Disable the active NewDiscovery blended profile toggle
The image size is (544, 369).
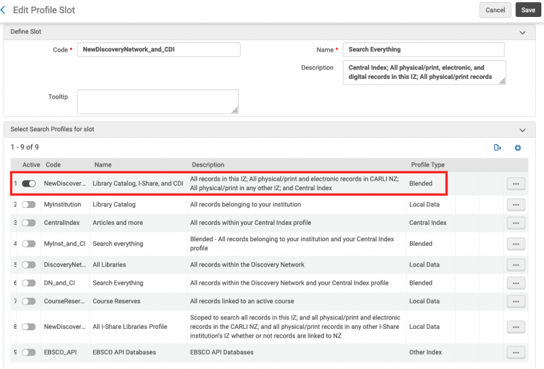pyautogui.click(x=29, y=183)
